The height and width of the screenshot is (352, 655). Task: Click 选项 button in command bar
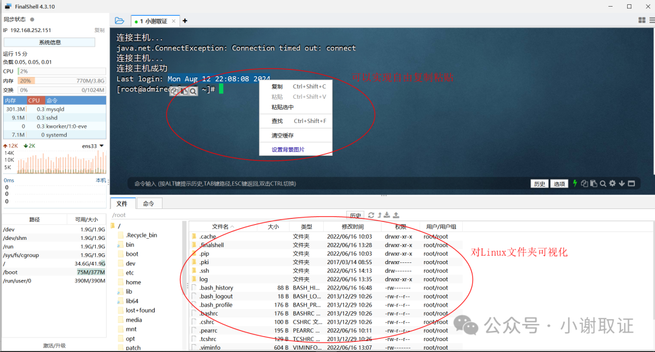pos(559,184)
